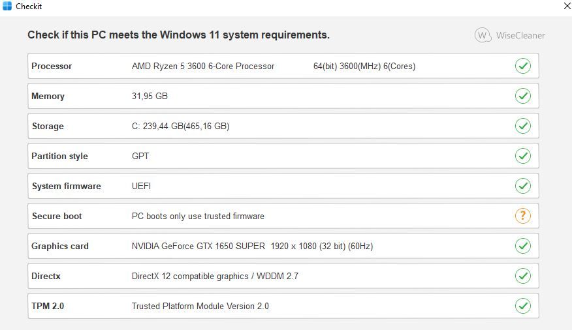Click the Secure boot orange question icon
This screenshot has height=330, width=572.
[522, 216]
